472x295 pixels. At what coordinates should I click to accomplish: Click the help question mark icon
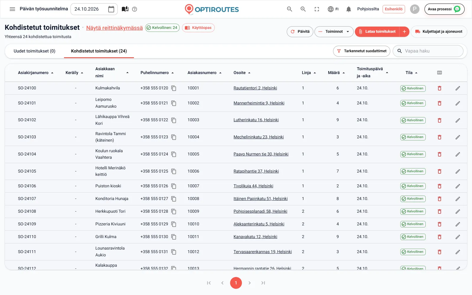pyautogui.click(x=135, y=9)
